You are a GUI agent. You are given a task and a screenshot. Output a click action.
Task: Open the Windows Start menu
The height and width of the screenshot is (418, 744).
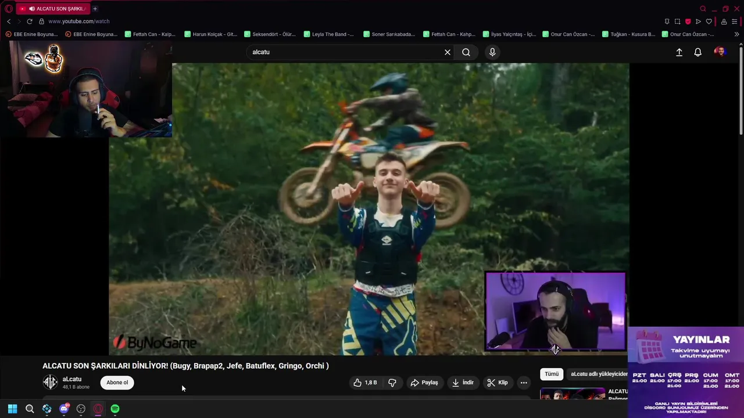[12, 409]
